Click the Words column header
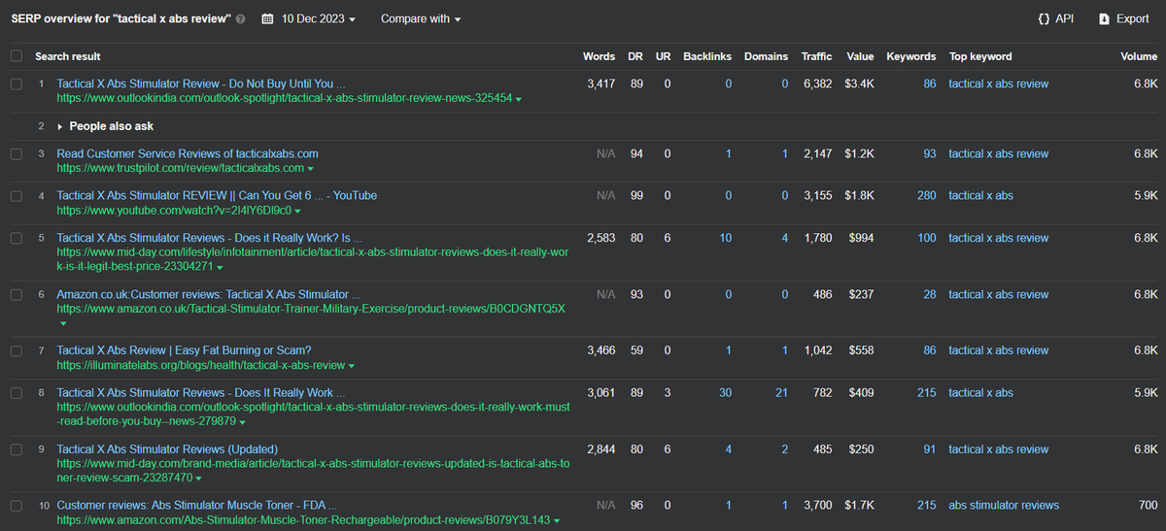 (x=599, y=56)
